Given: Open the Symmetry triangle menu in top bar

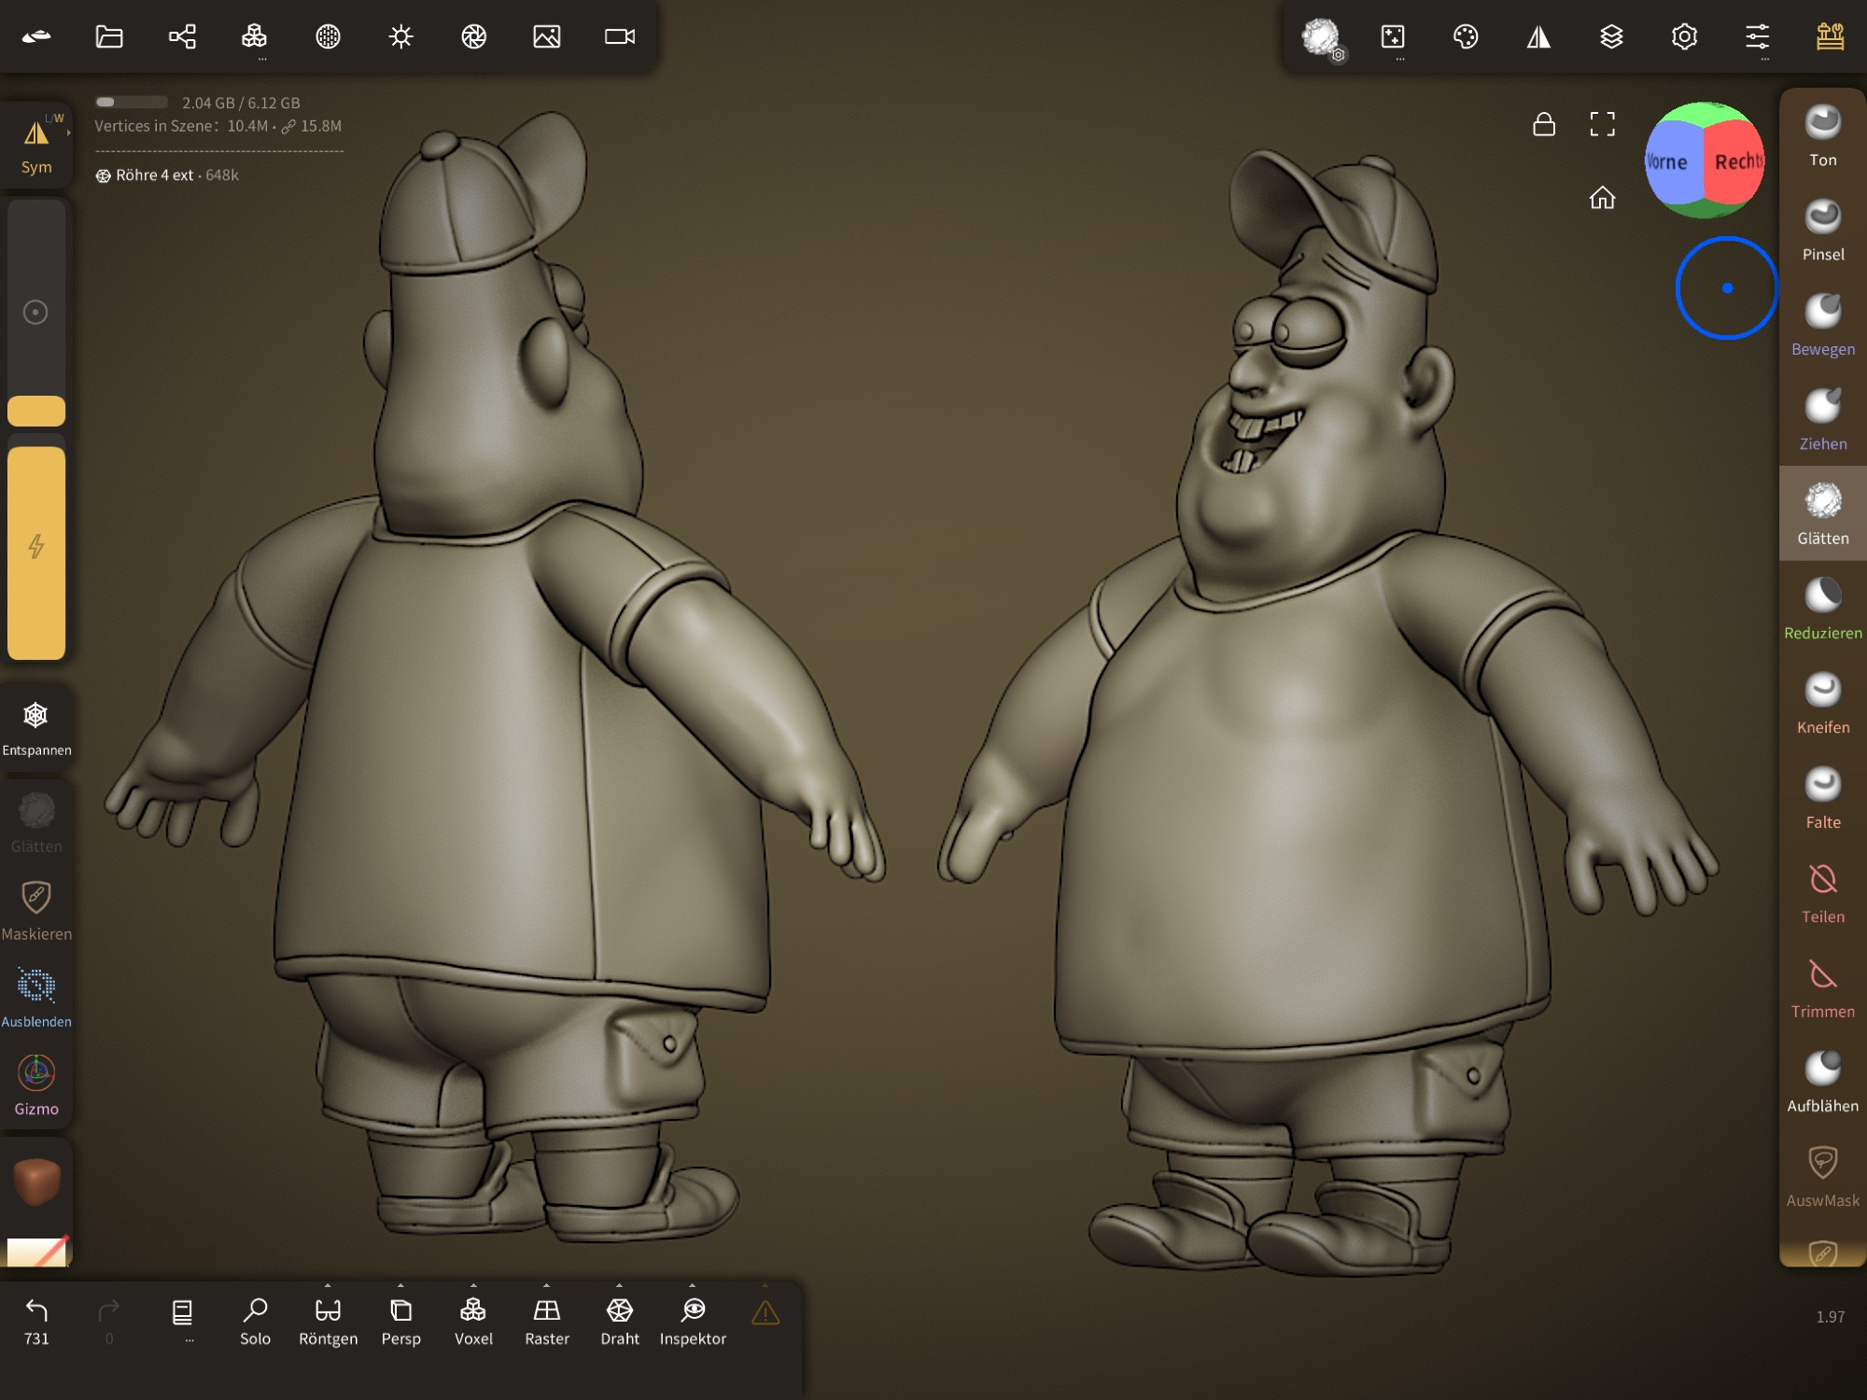Looking at the screenshot, I should tap(1538, 36).
